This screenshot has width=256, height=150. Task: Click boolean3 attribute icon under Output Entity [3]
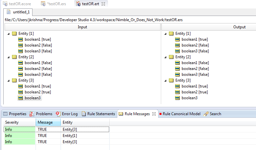[x=177, y=98]
